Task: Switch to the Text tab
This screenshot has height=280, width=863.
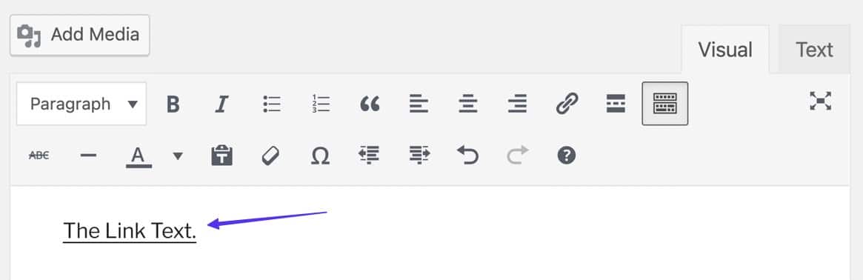Action: [814, 50]
